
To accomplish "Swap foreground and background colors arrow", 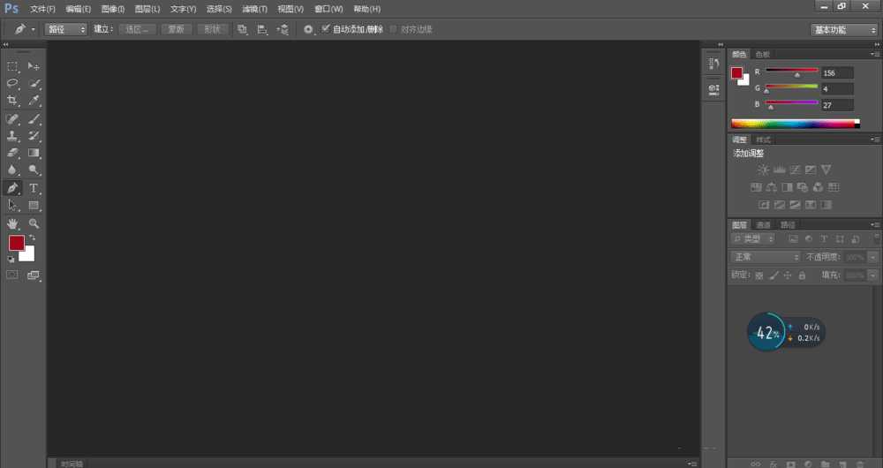I will [x=33, y=238].
